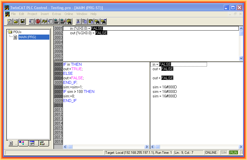Open the Project menu
This screenshot has height=160, width=247.
pos(32,14)
